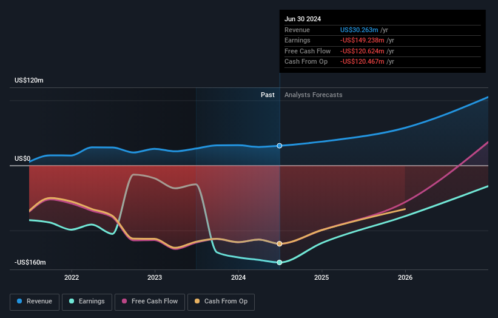Click the US$30.263m revenue value
The width and height of the screenshot is (498, 318).
[359, 30]
